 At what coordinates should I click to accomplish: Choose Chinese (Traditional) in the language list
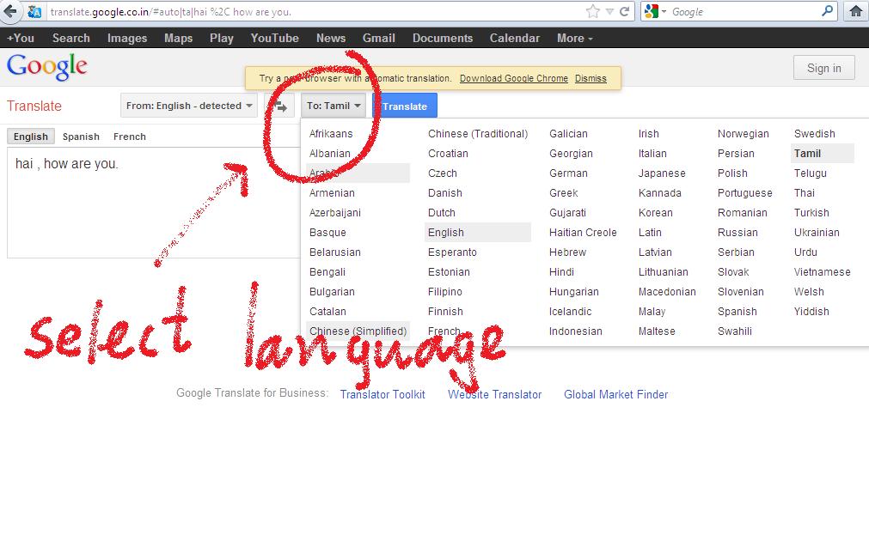[x=478, y=134]
